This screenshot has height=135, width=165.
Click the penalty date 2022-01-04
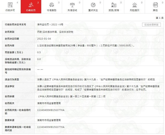(44, 39)
